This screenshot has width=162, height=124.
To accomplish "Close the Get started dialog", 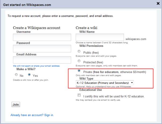I will coord(158,4).
